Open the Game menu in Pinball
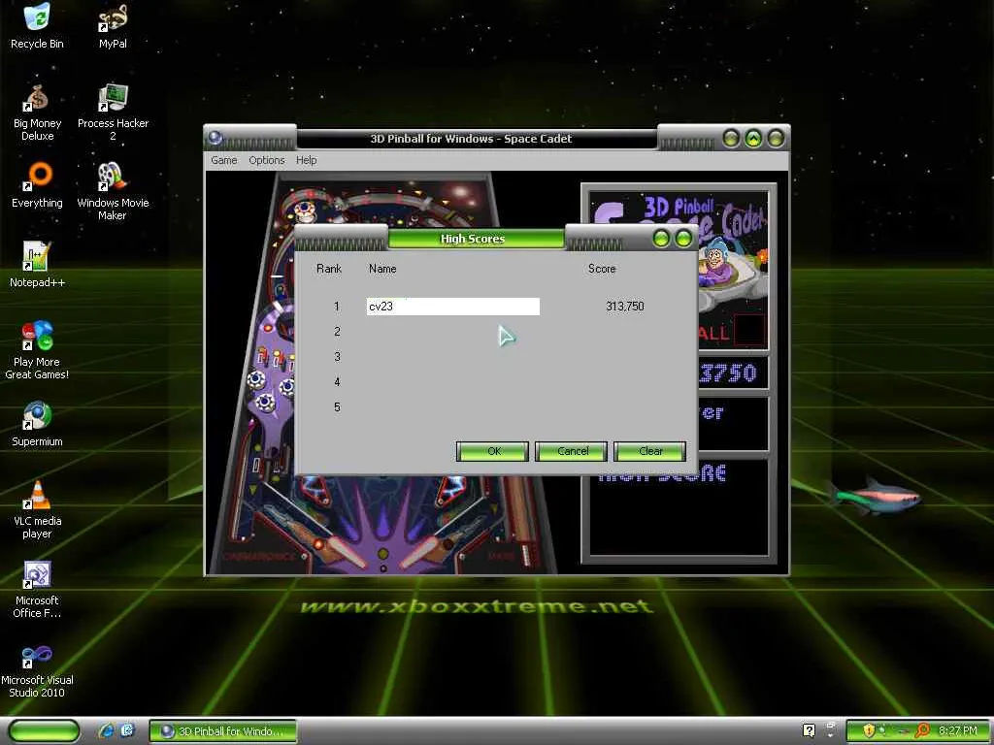 pos(224,160)
